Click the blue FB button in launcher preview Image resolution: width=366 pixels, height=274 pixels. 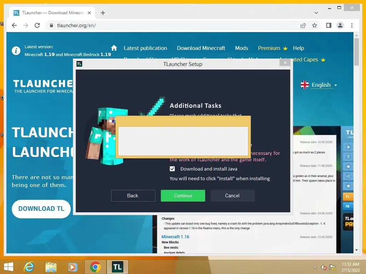pyautogui.click(x=348, y=207)
